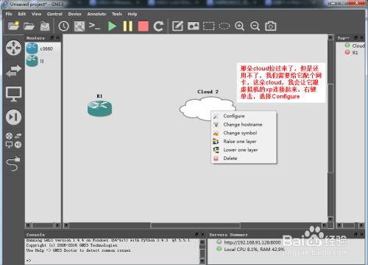368x265 pixels.
Task: Float the Routers panel
Action: (52, 37)
